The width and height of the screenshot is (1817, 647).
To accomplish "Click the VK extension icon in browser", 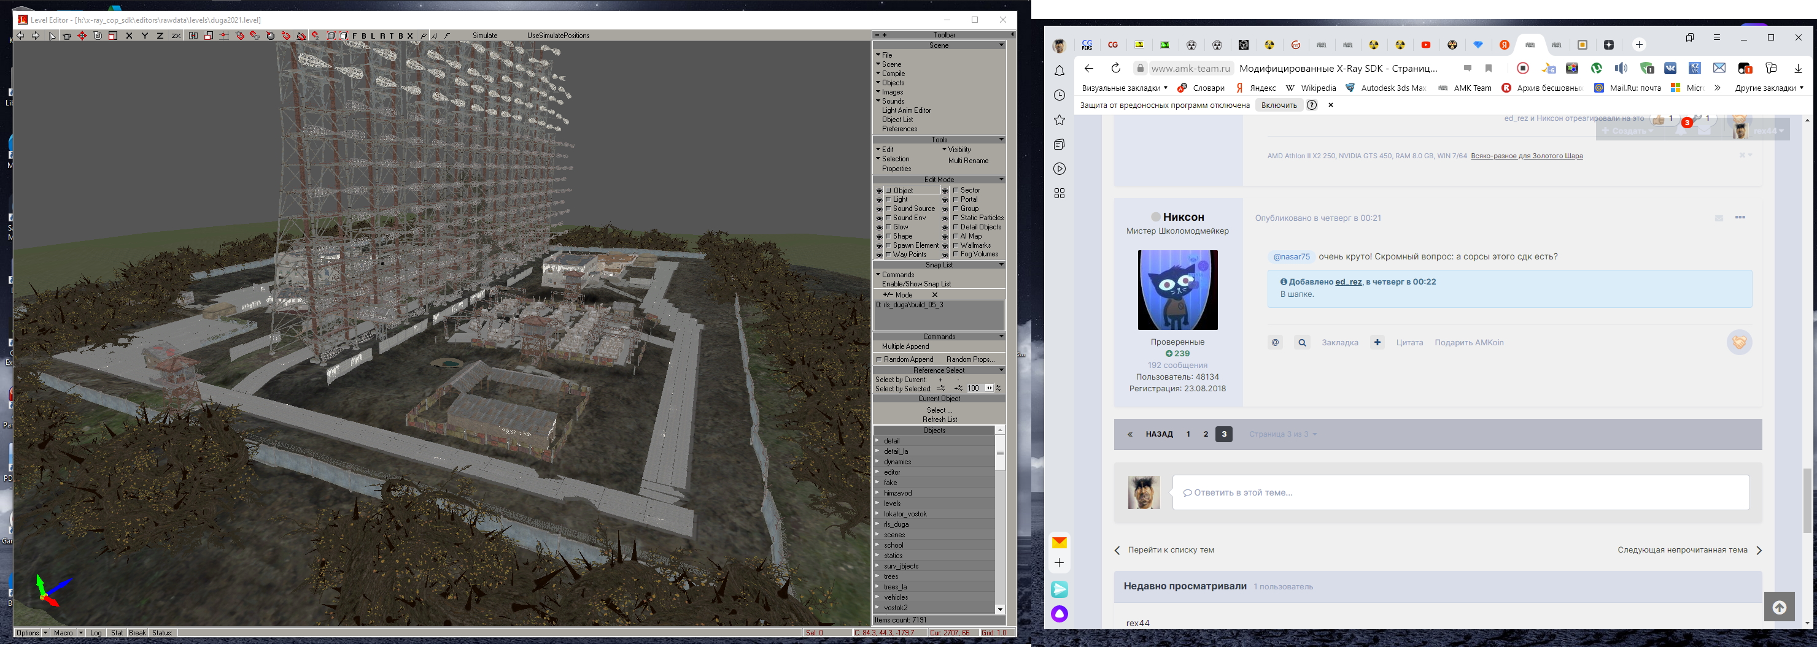I will point(1670,68).
